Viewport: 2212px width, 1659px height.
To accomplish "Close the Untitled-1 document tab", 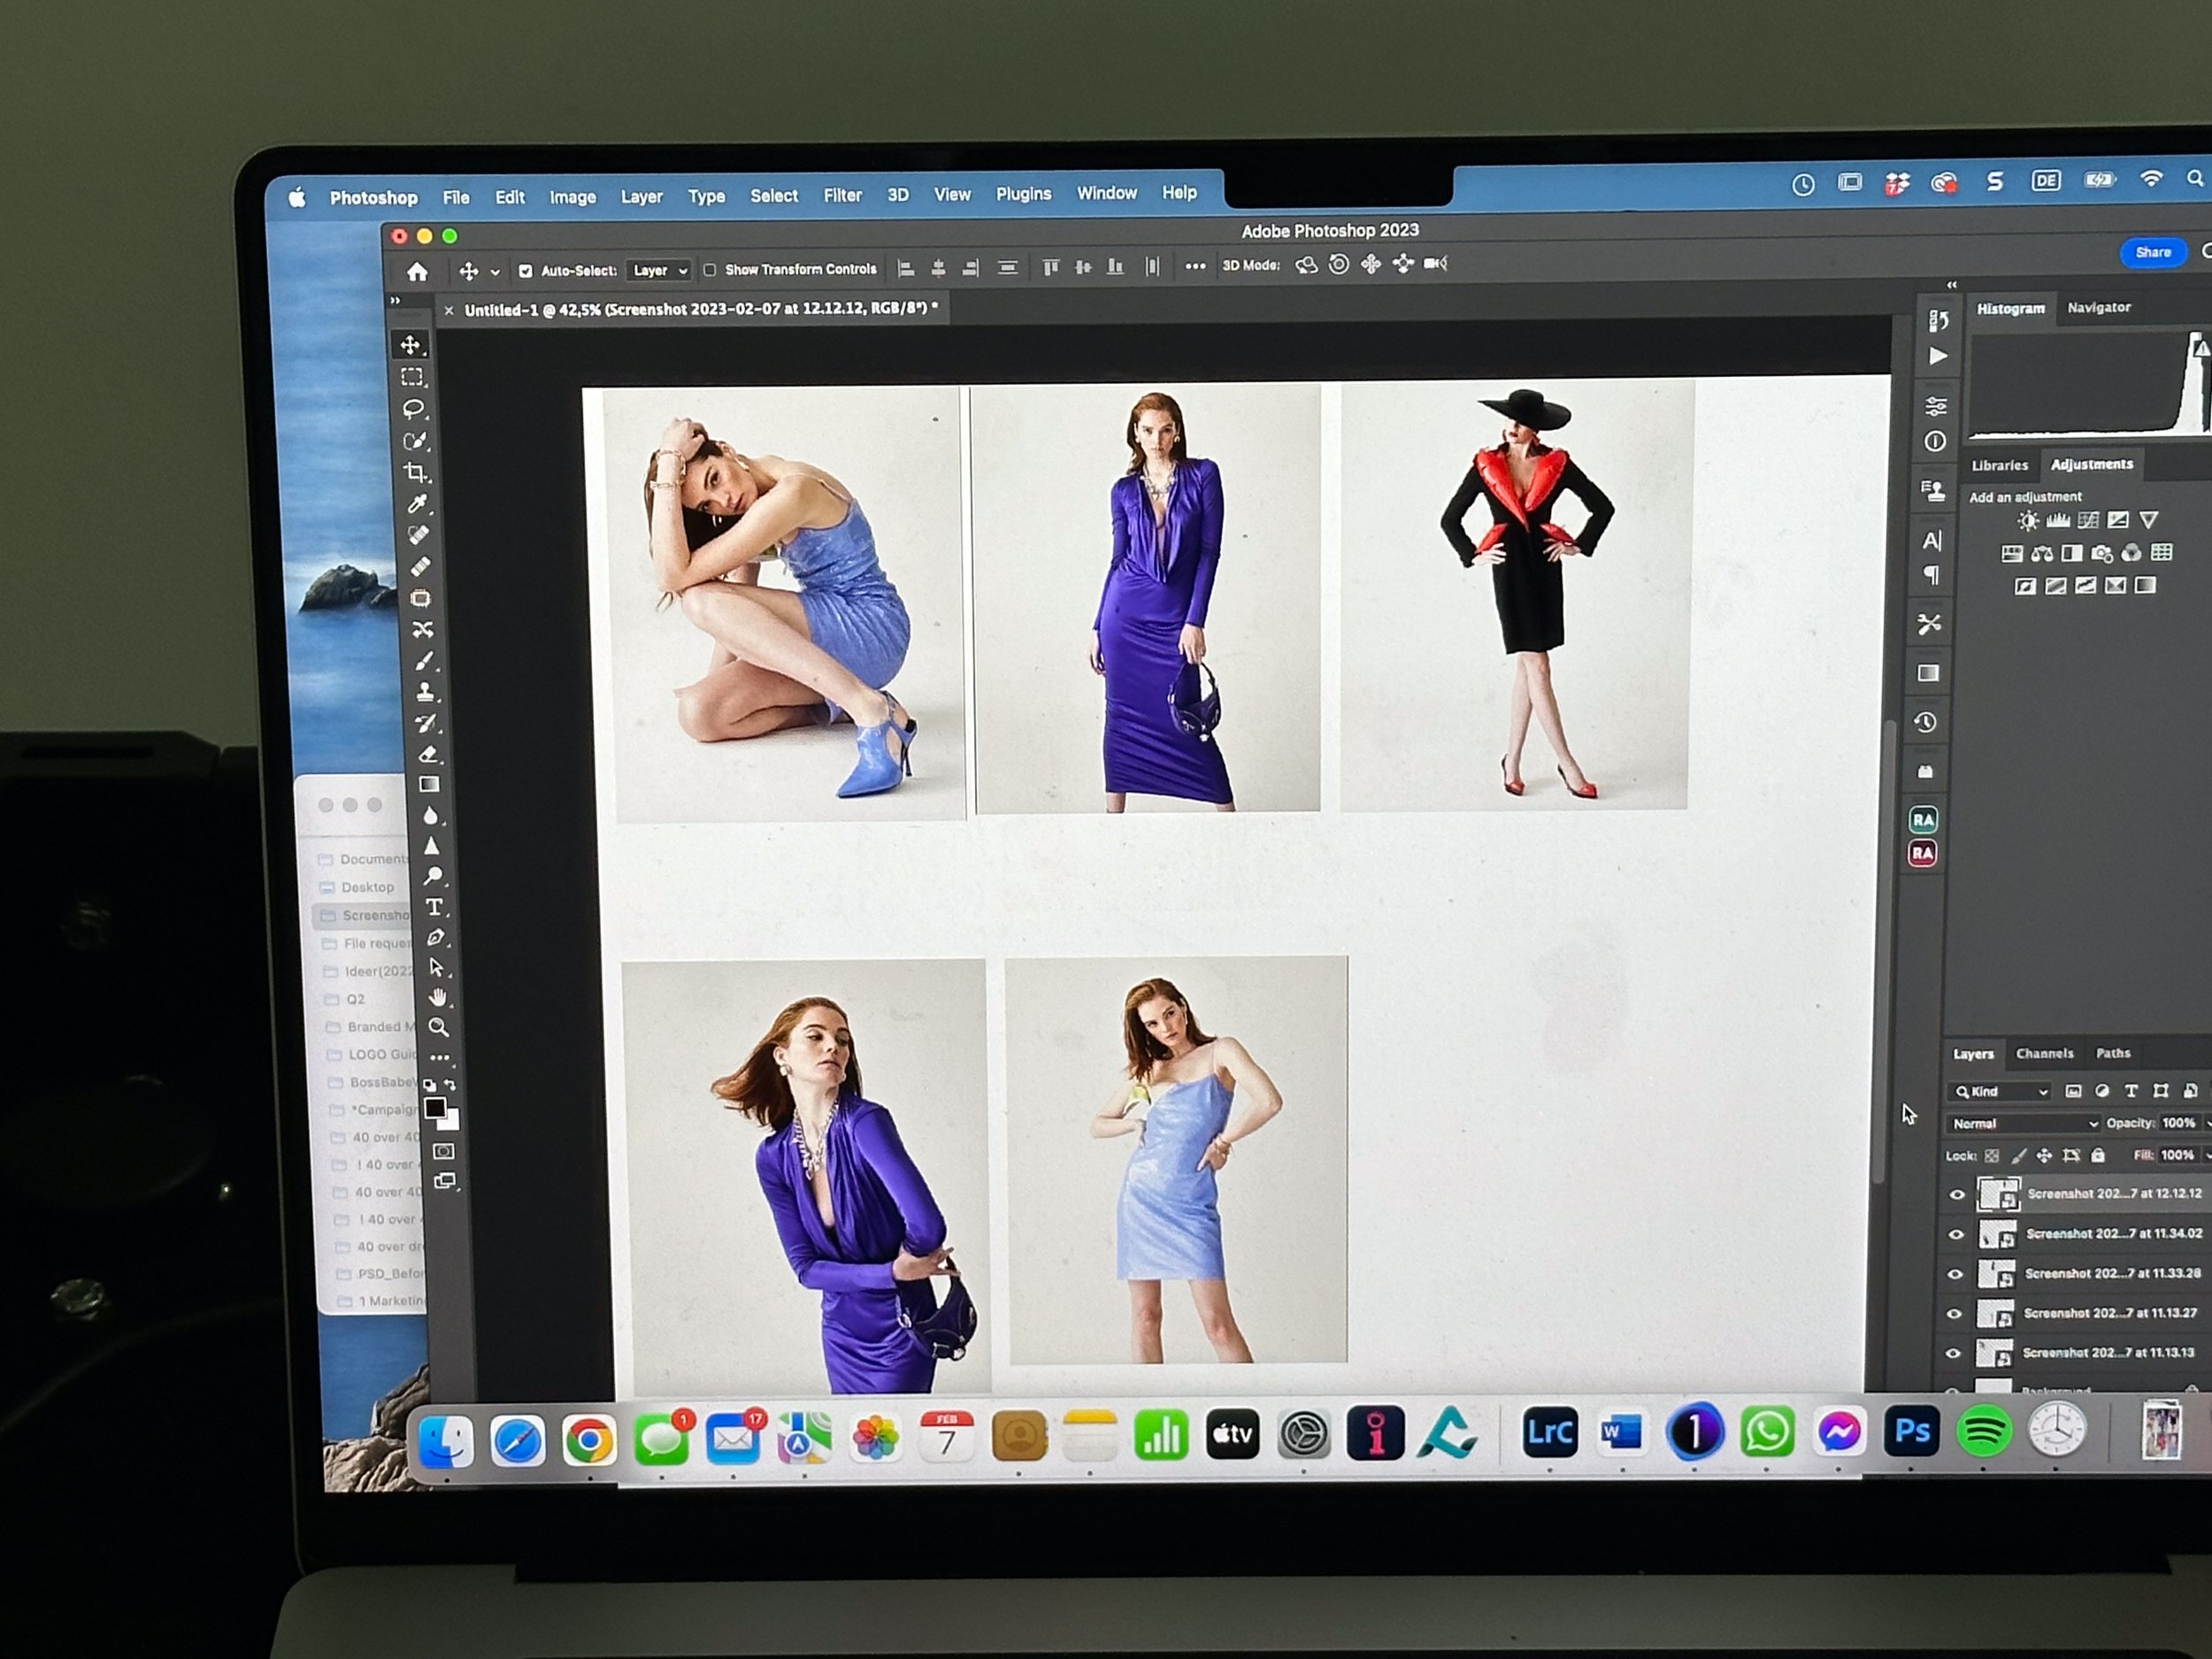I will coord(449,311).
